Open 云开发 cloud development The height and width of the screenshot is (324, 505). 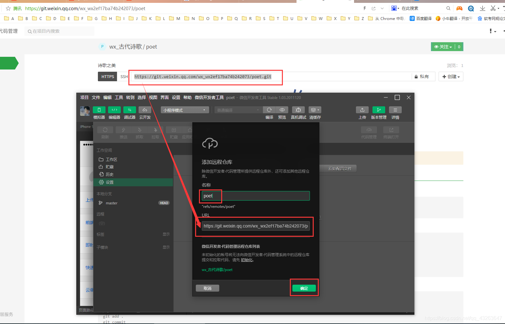click(x=145, y=110)
